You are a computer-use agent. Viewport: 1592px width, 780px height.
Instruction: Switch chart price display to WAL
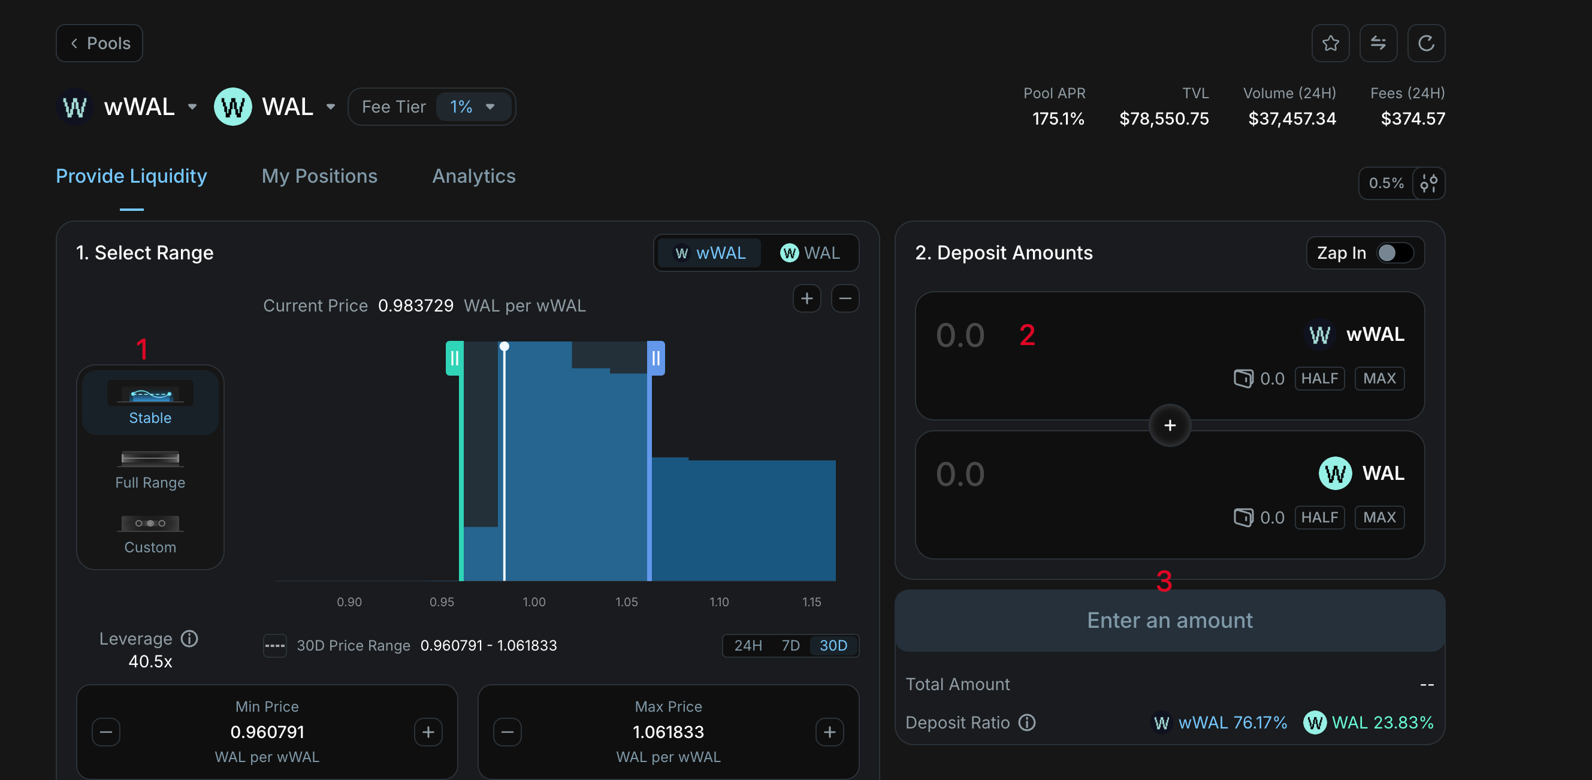809,253
